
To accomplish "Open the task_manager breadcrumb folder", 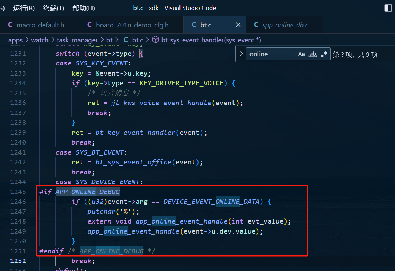I will pyautogui.click(x=77, y=40).
